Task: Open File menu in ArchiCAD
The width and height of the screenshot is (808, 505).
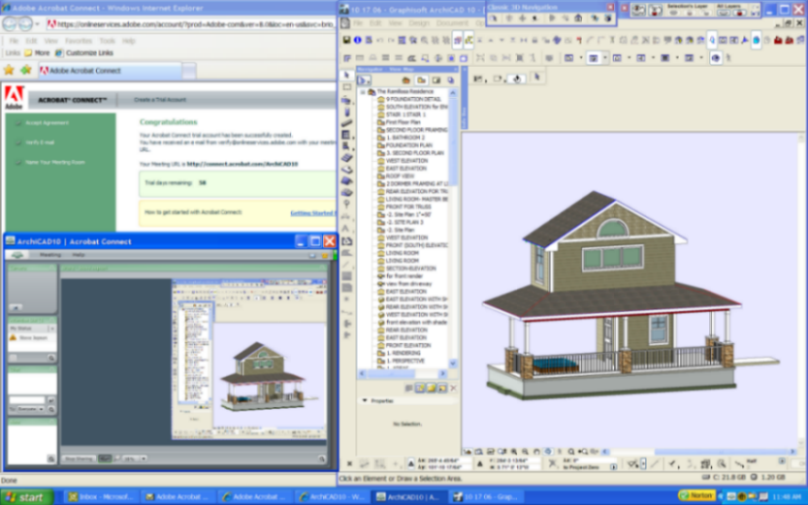Action: coord(358,24)
